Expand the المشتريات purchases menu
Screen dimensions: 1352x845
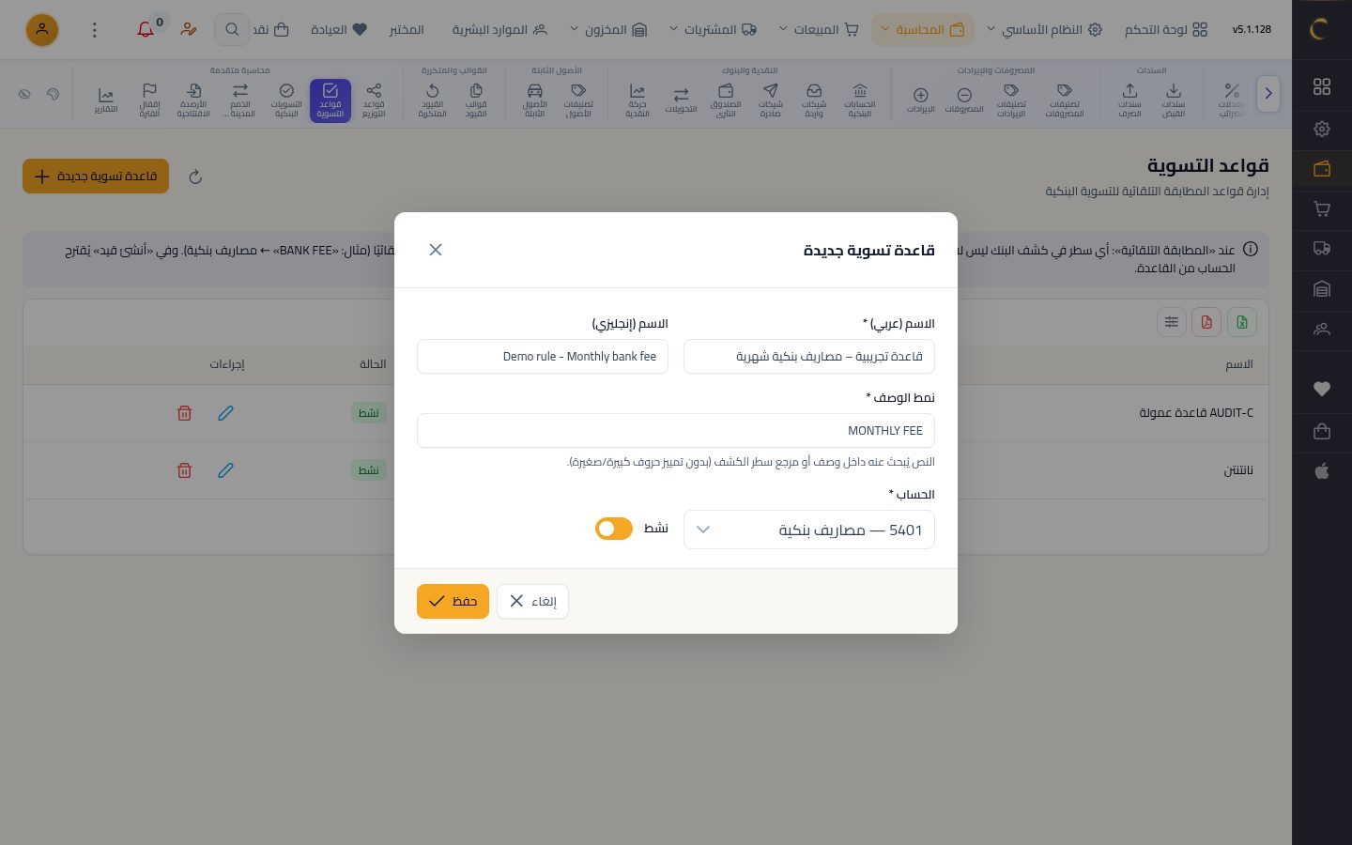pos(714,30)
